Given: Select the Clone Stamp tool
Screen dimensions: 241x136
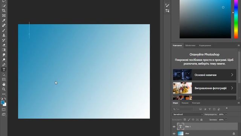Looking at the screenshot, I should (x=4, y=35).
